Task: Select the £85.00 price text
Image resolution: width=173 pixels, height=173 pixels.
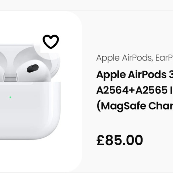Action: tap(120, 140)
